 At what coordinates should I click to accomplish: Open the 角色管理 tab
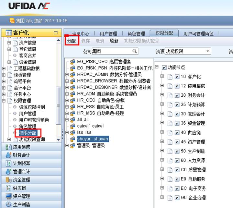(136, 33)
